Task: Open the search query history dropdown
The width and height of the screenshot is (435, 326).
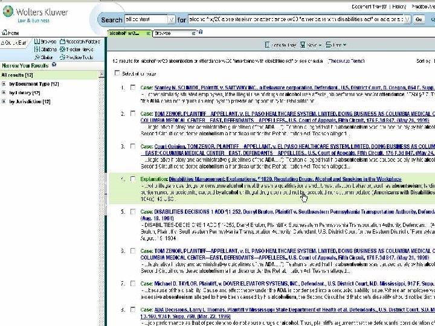Action: [x=407, y=19]
